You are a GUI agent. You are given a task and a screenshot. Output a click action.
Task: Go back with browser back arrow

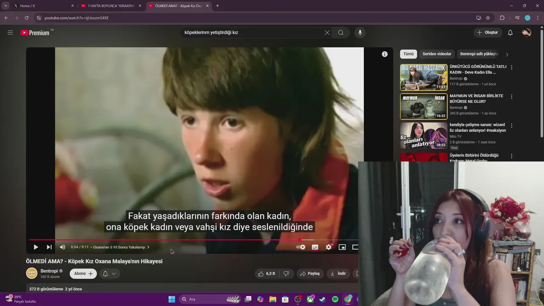pos(6,18)
